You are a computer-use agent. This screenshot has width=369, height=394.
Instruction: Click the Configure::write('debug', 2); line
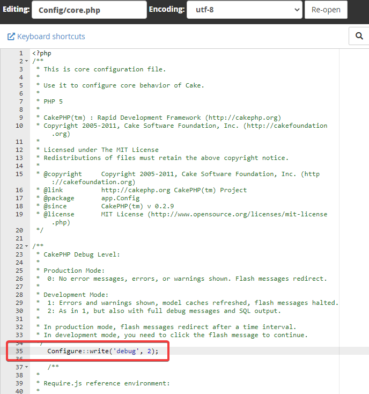tap(103, 351)
